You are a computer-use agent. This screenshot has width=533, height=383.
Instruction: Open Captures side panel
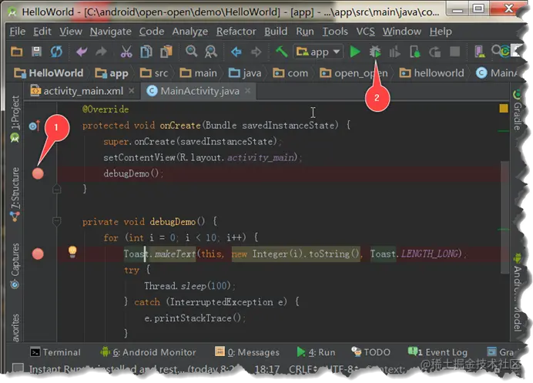15,266
